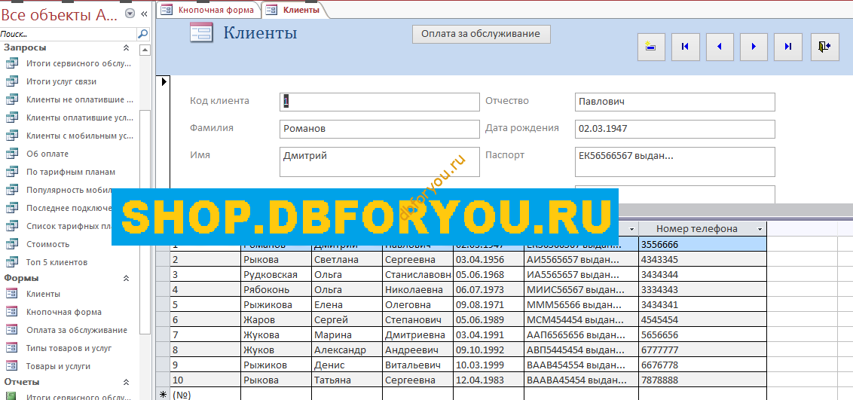853x400 pixels.
Task: Open query Итоги сервисного обслу... under Запросы
Action: pyautogui.click(x=79, y=63)
